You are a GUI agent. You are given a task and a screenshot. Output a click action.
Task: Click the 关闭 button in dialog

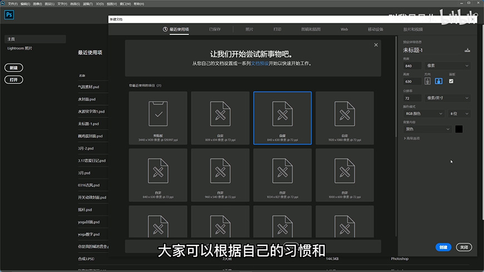click(464, 247)
